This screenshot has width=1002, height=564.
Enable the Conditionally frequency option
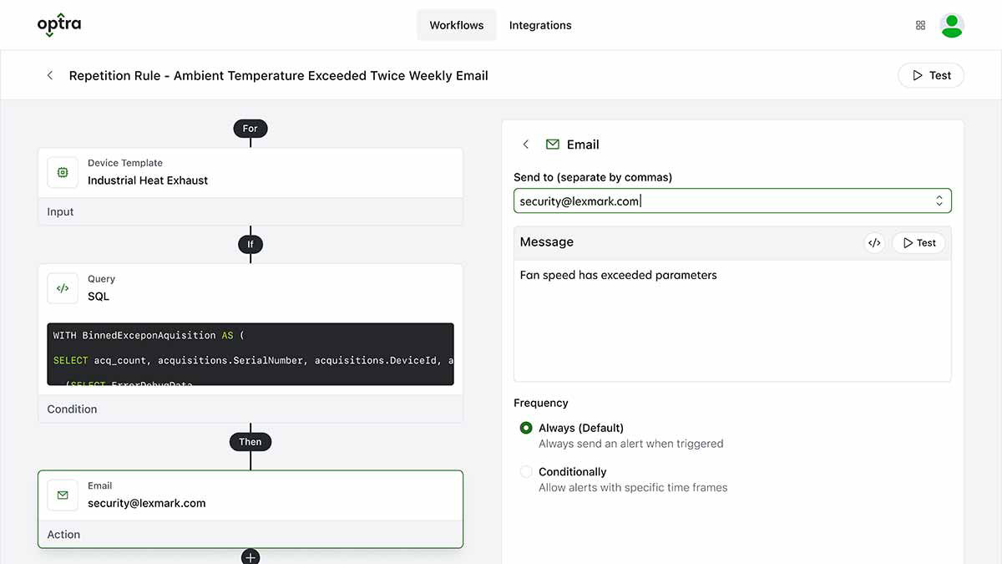(526, 471)
